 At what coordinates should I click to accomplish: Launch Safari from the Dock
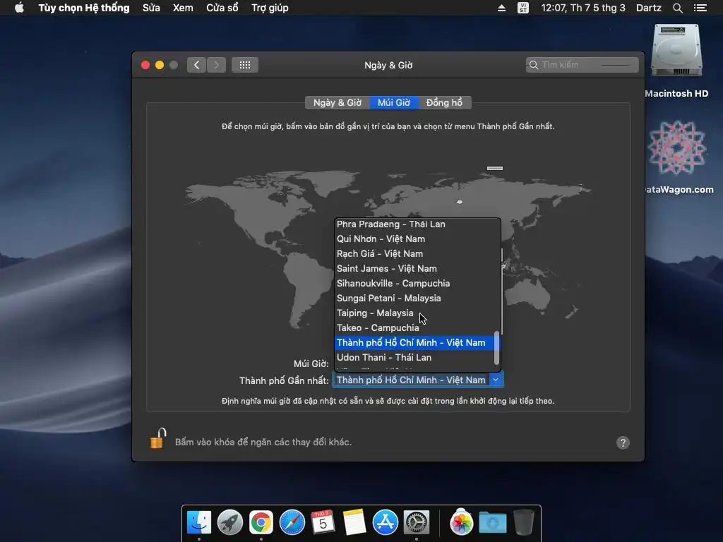292,523
